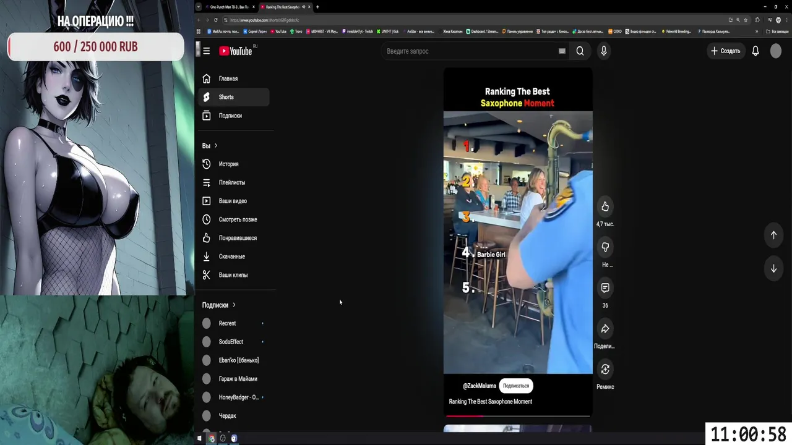792x445 pixels.
Task: Open Плейлисты in the sidebar
Action: coord(234,182)
